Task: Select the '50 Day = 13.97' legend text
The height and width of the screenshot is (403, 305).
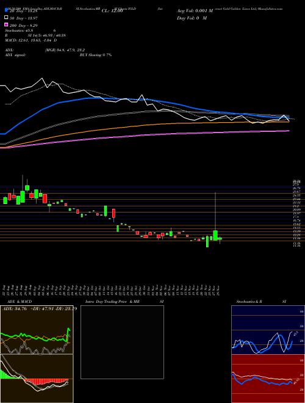Action: click(x=24, y=18)
